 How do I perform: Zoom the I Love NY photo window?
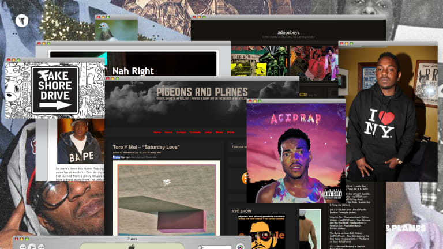pos(351,43)
